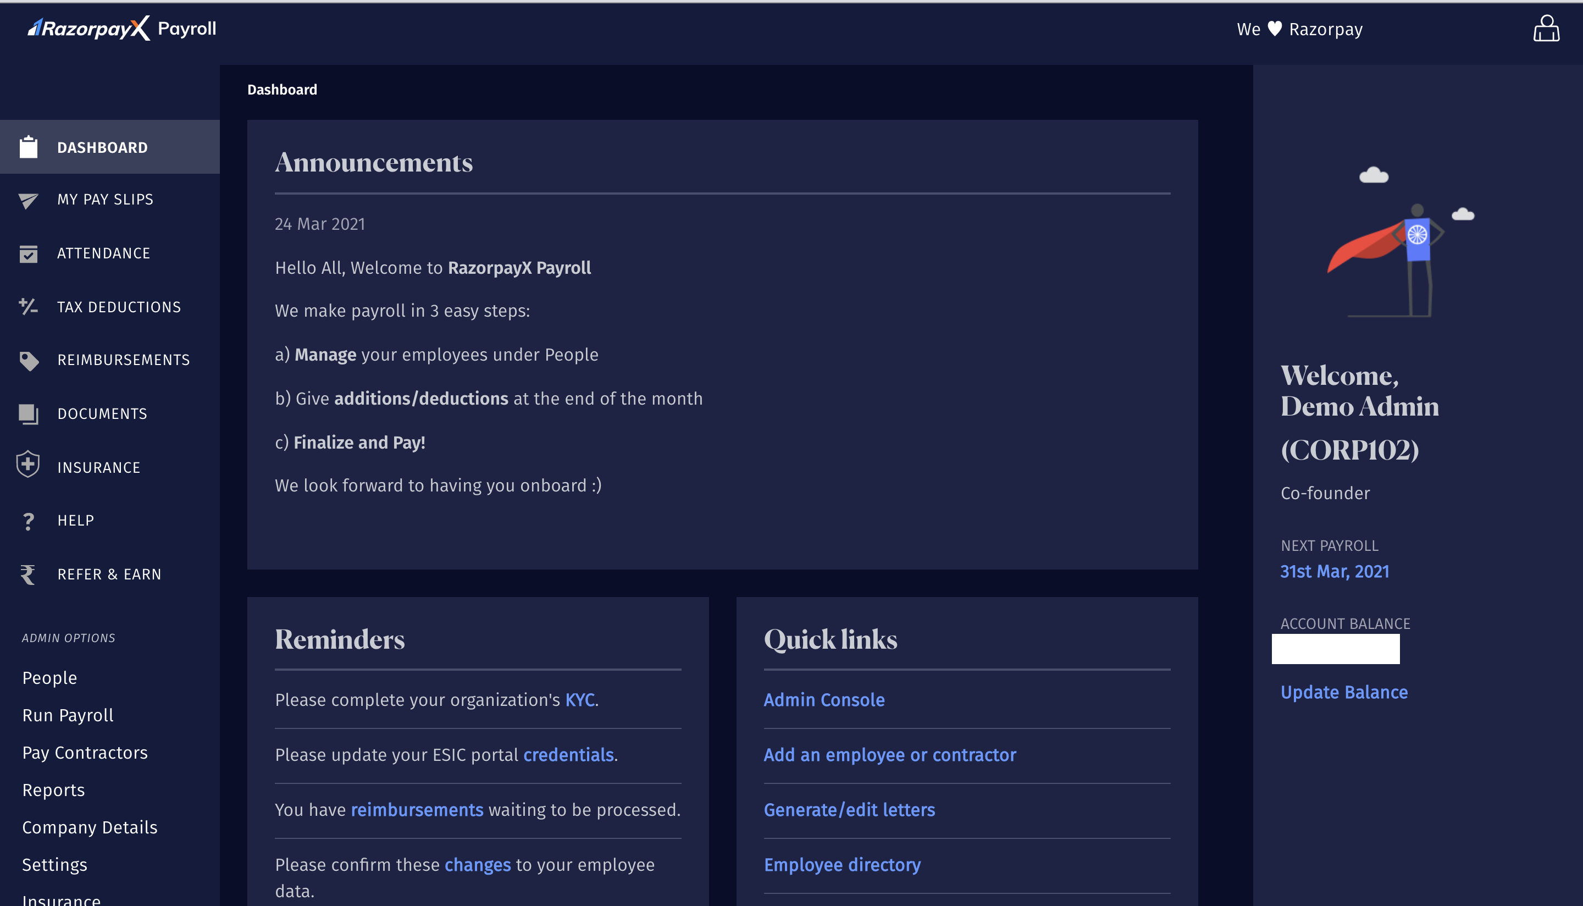
Task: Open Employee directory quick link
Action: (842, 864)
